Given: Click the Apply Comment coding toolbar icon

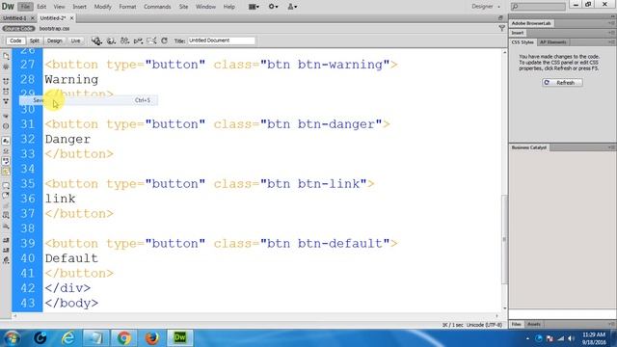Looking at the screenshot, I should point(6,186).
